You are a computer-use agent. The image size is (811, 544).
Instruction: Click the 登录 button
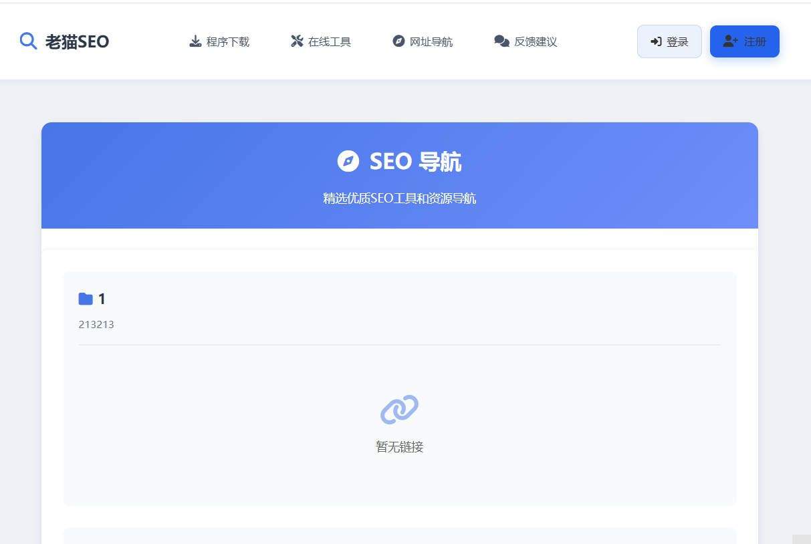669,41
